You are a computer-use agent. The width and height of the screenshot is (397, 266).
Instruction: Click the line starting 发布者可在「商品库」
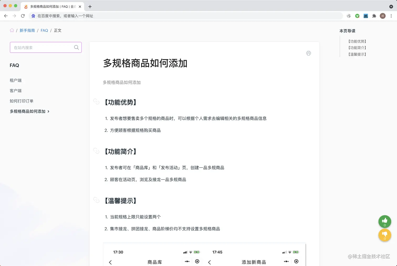(x=167, y=168)
